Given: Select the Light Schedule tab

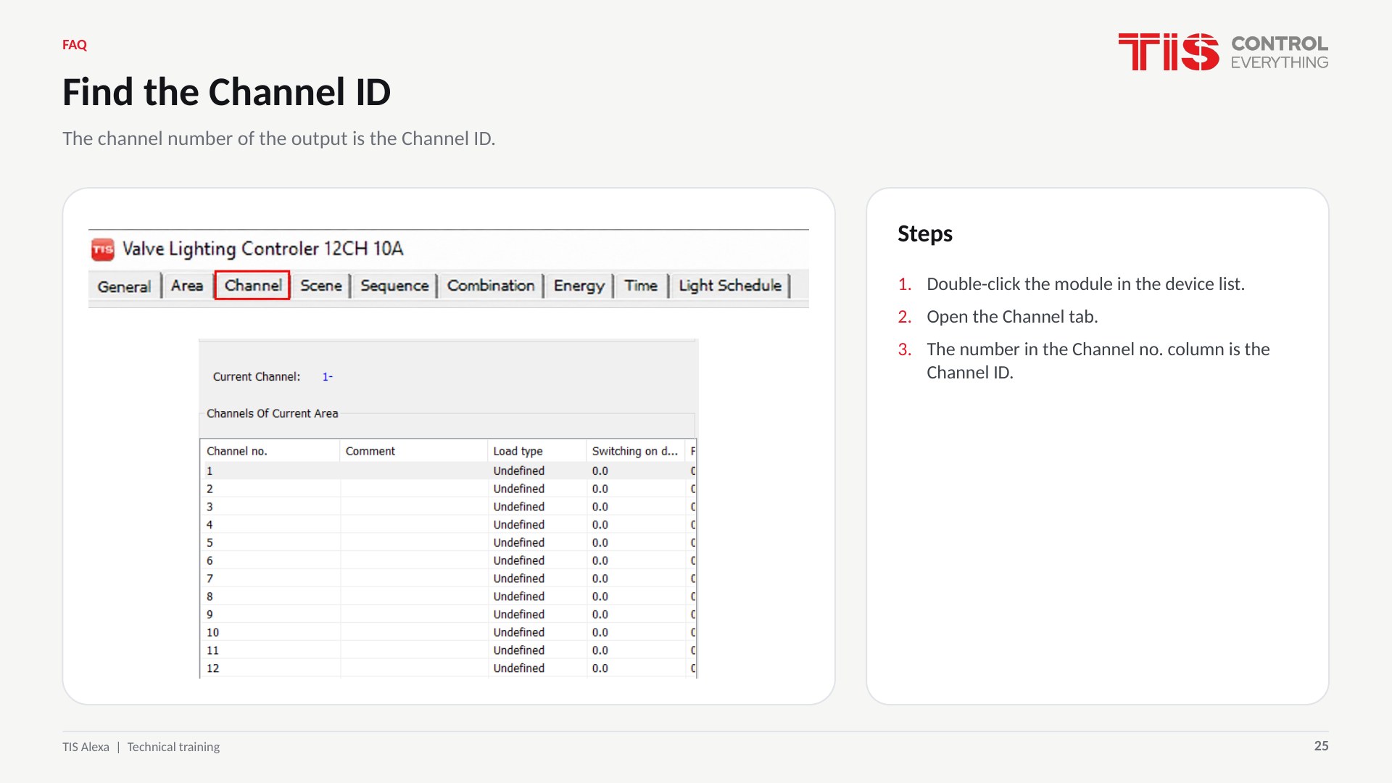Looking at the screenshot, I should click(x=730, y=286).
